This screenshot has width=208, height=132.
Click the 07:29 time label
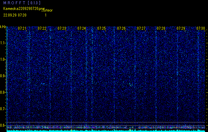point(181,28)
